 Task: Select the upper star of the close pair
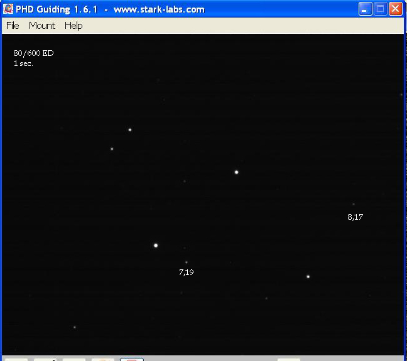point(130,130)
